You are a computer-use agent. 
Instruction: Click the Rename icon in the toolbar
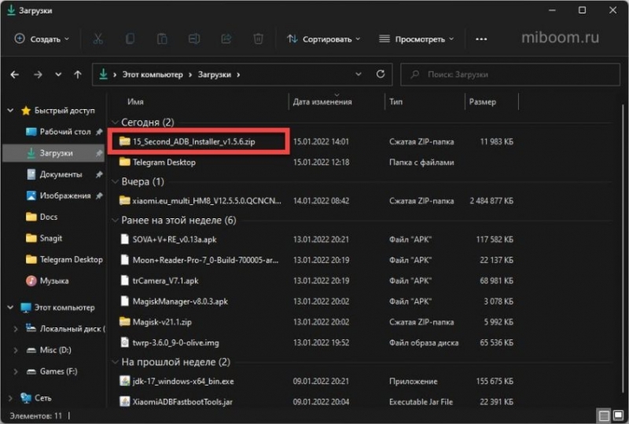pyautogui.click(x=194, y=39)
